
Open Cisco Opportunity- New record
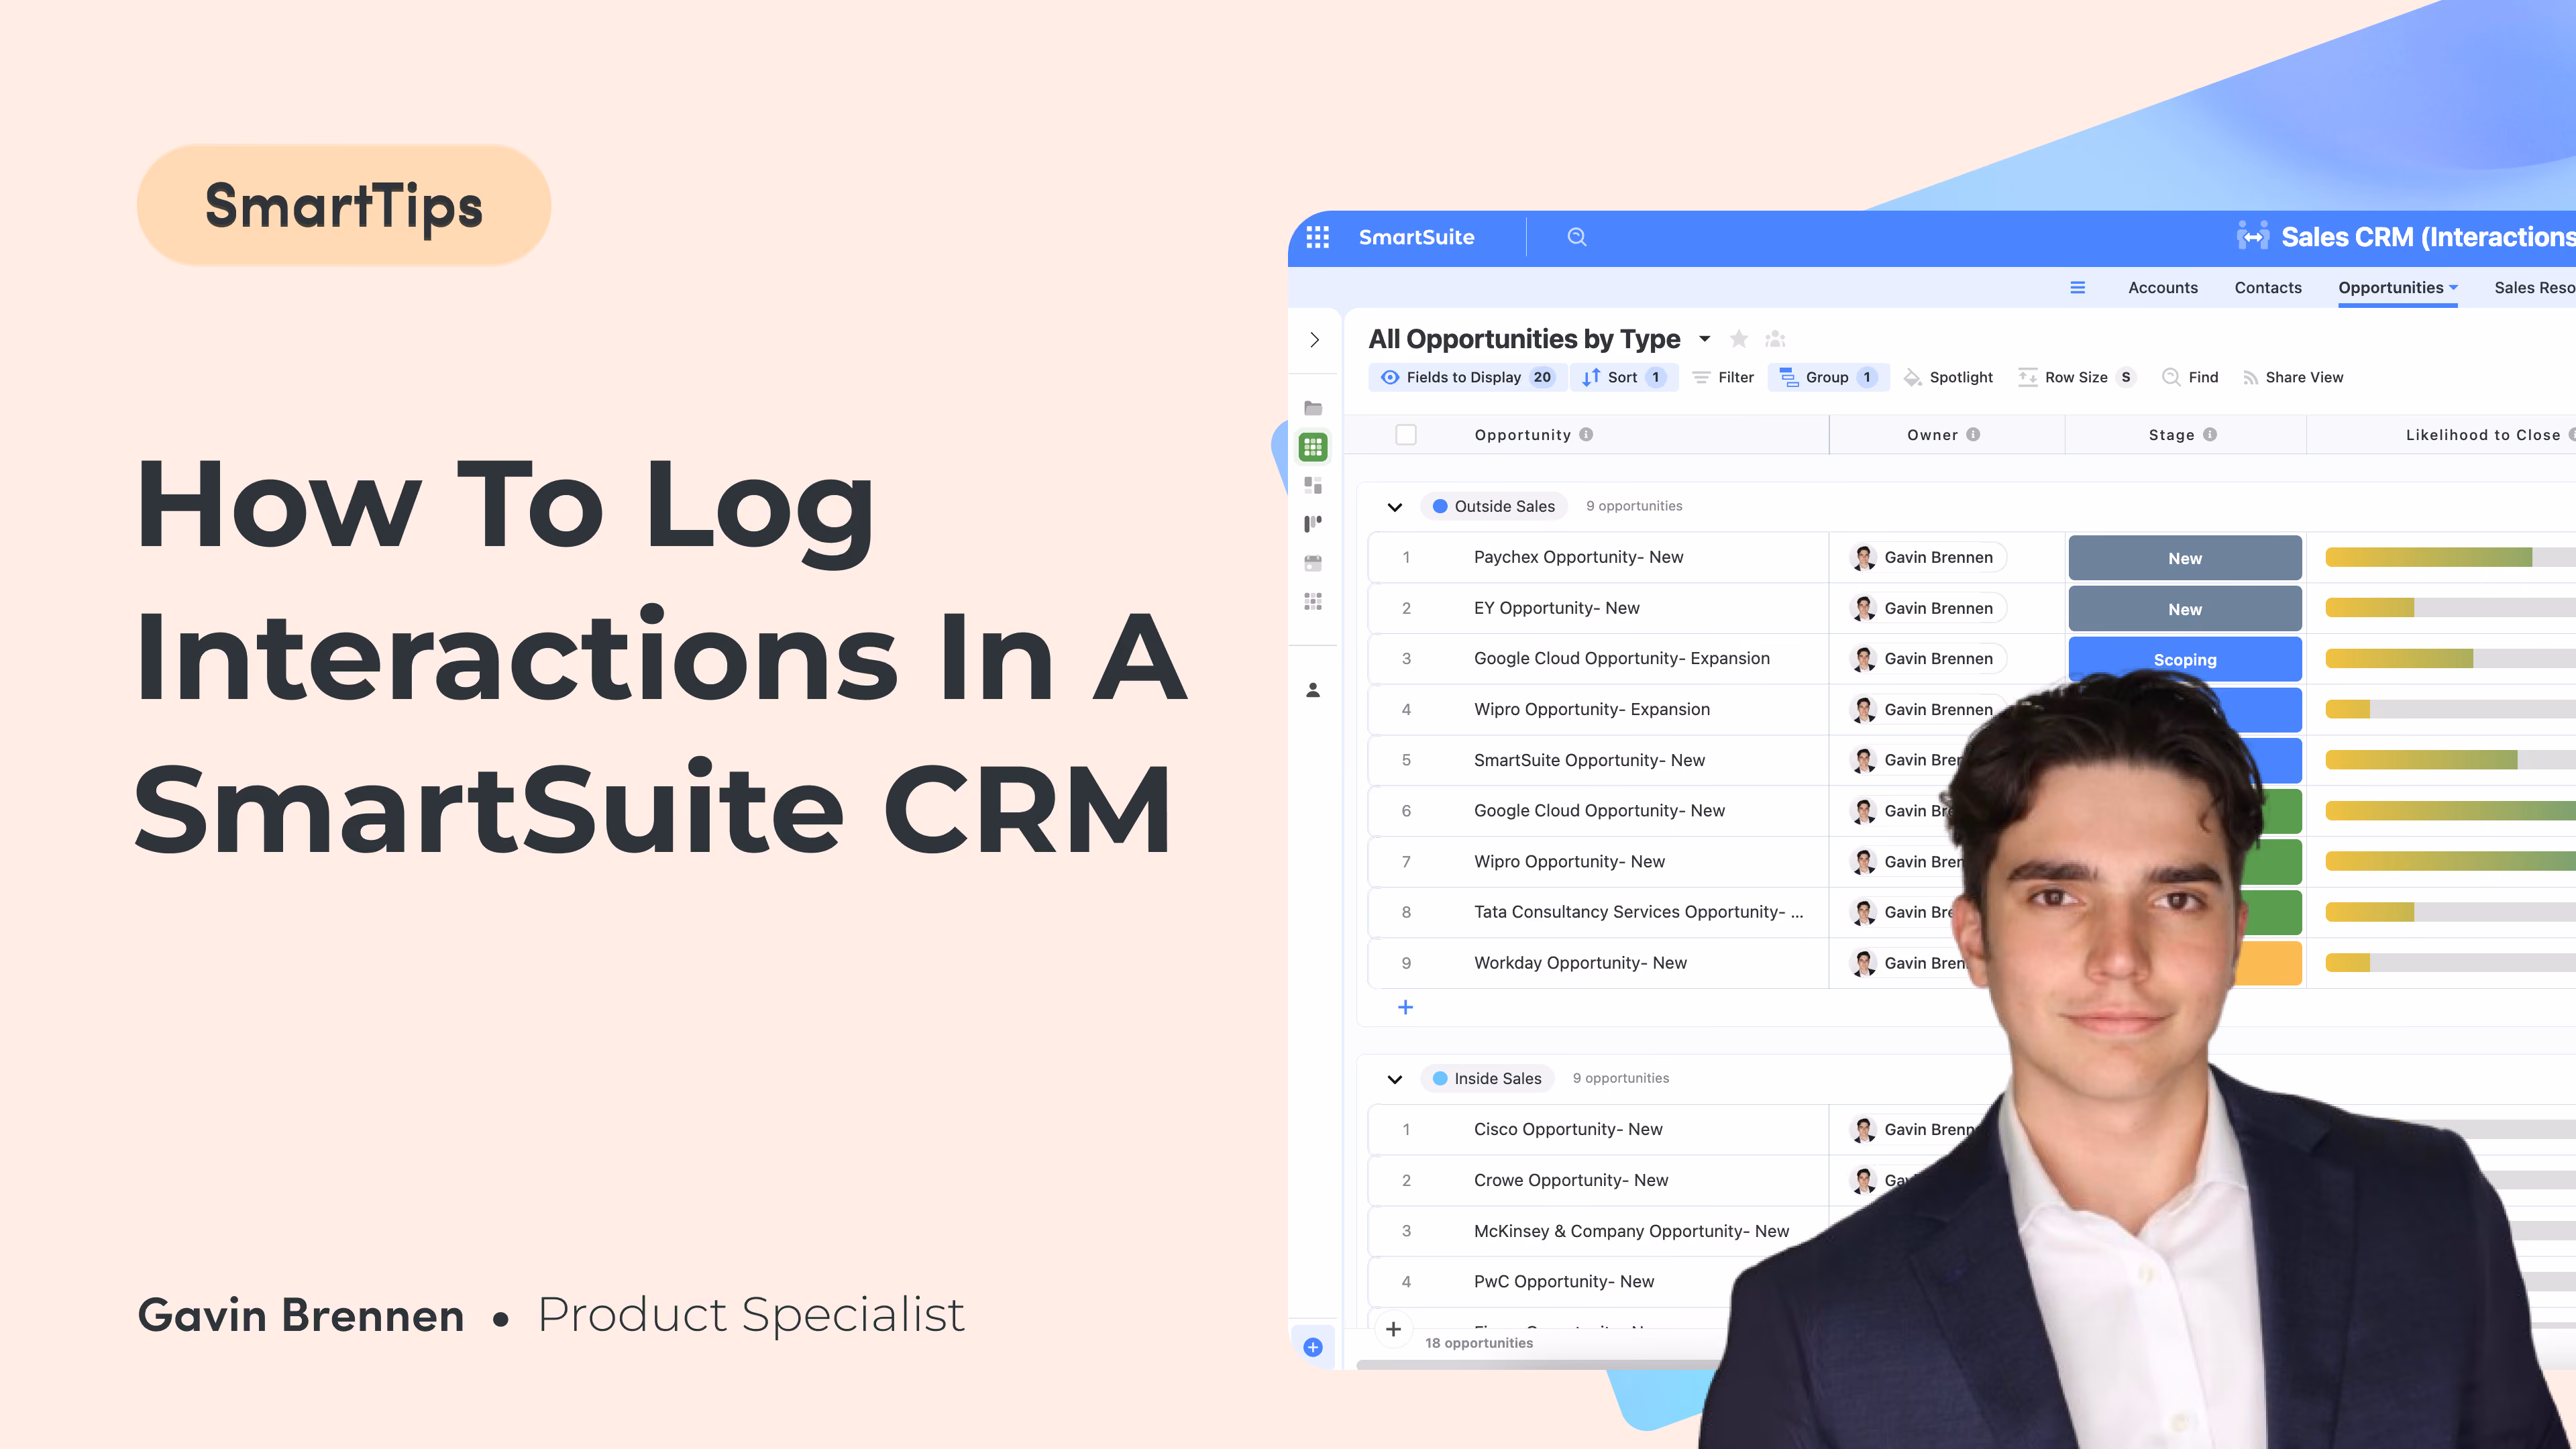[1568, 1129]
